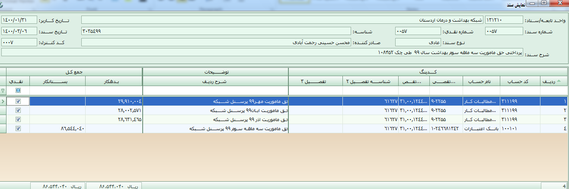Click description حق ماموریت اذر 99 پرسنل شبکه
The width and height of the screenshot is (569, 189).
tap(215, 119)
